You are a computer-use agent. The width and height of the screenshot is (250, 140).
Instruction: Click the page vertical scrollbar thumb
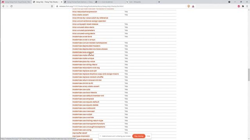(x=248, y=75)
